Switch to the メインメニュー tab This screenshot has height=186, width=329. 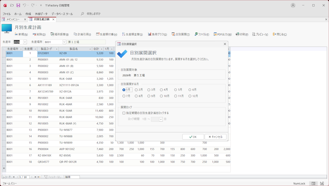click(x=13, y=19)
